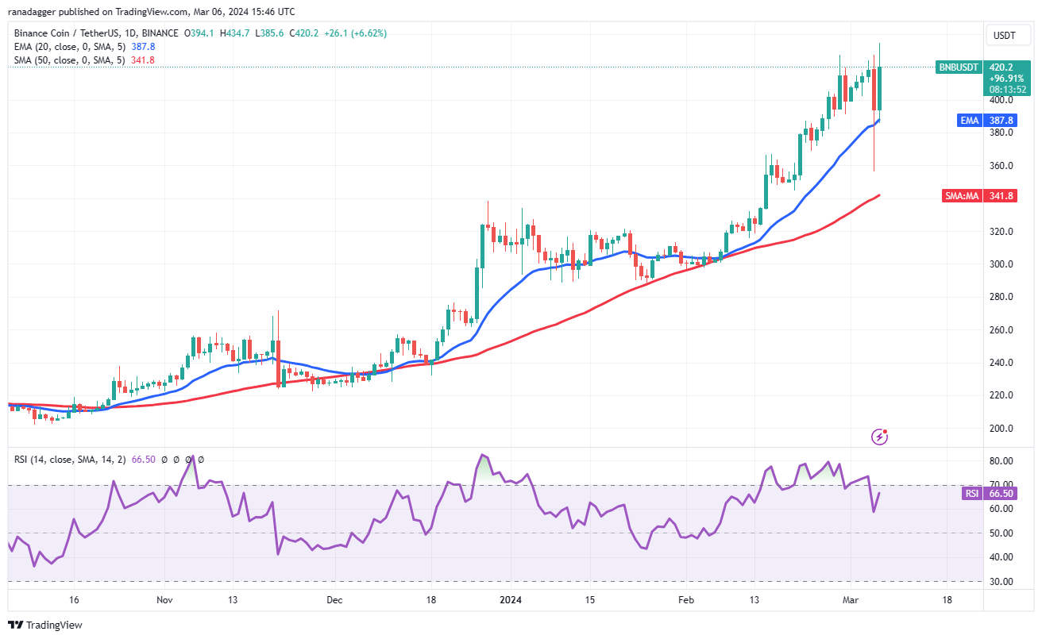Click the 260.0 price axis label
The height and width of the screenshot is (639, 1042).
coord(1001,330)
